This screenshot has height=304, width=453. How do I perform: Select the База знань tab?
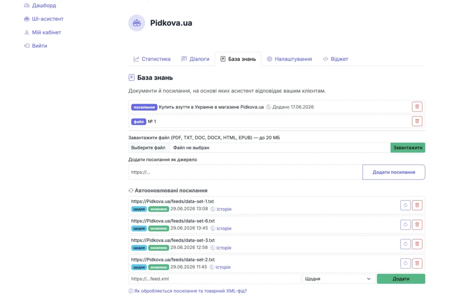point(238,59)
